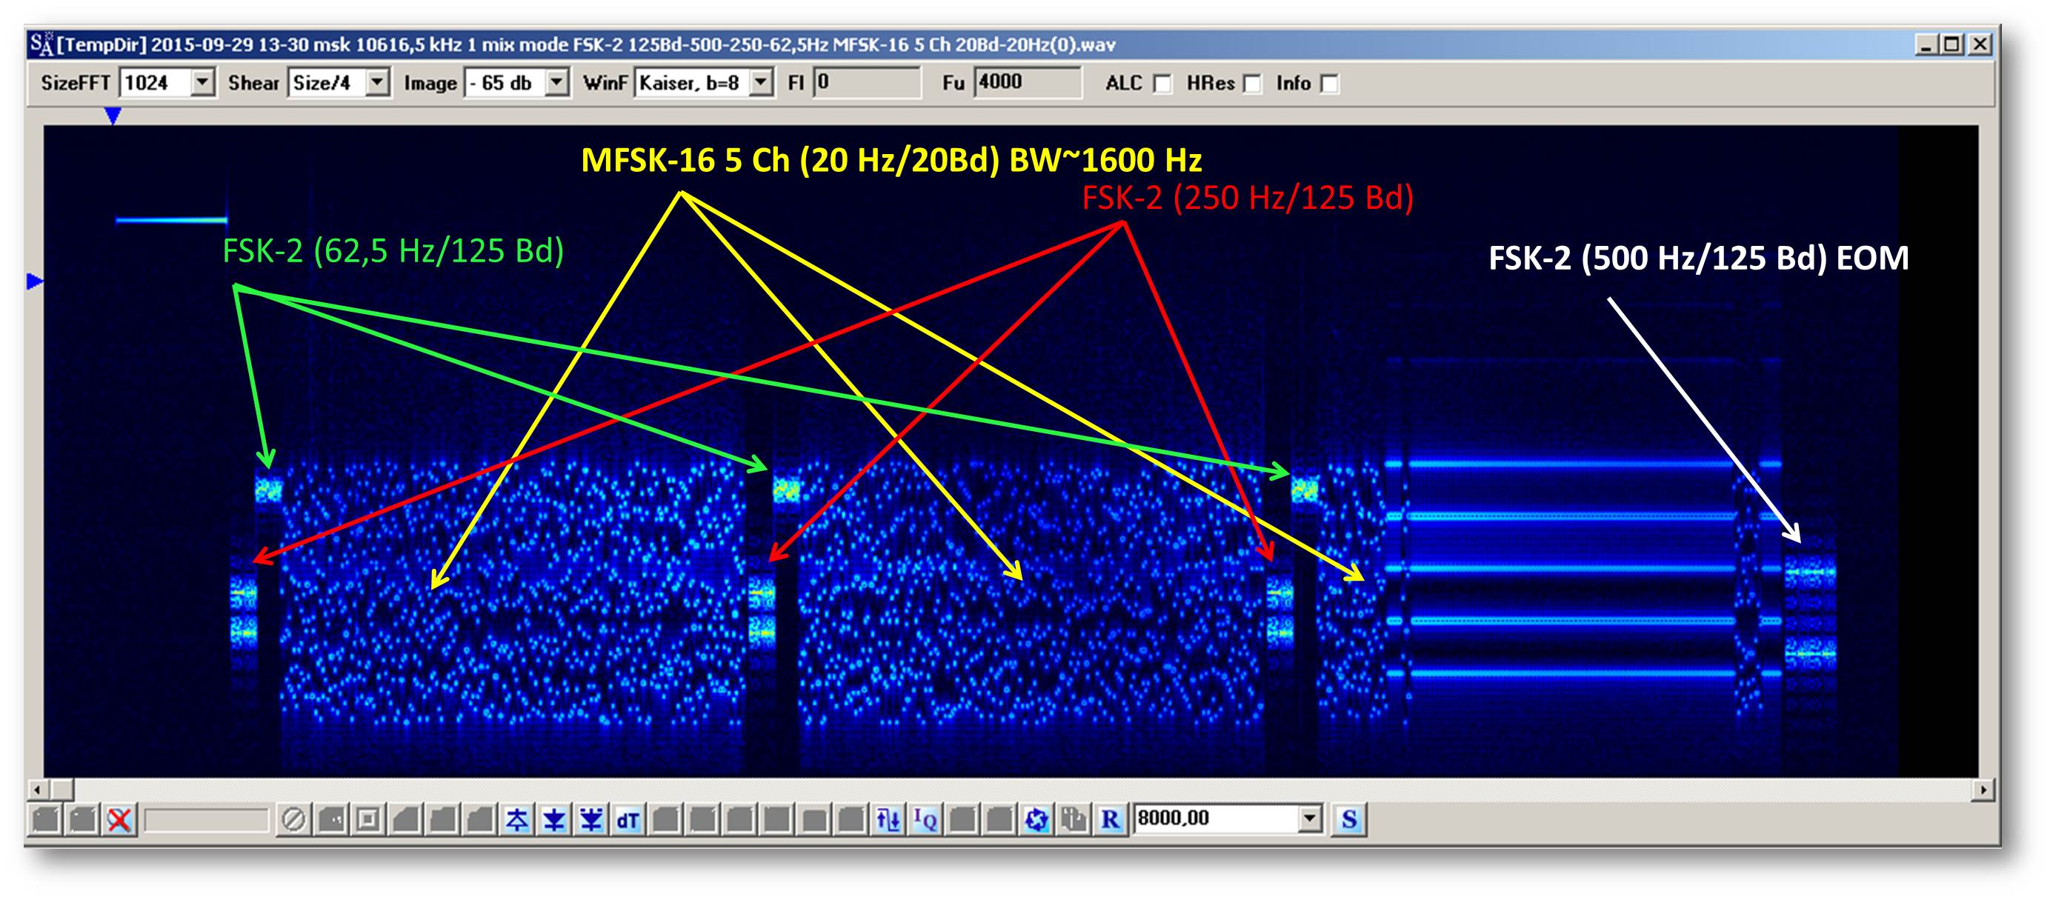The image size is (2050, 897).
Task: Click the double-bar diode arrow icon
Action: (x=590, y=819)
